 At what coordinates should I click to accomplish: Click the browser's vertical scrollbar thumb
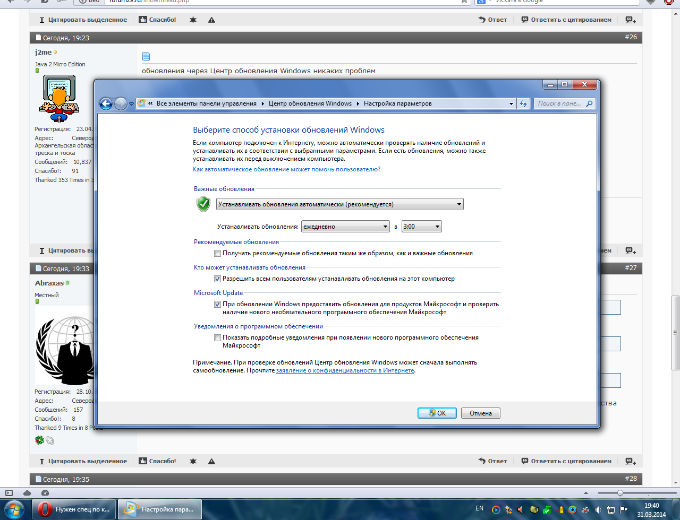675,333
